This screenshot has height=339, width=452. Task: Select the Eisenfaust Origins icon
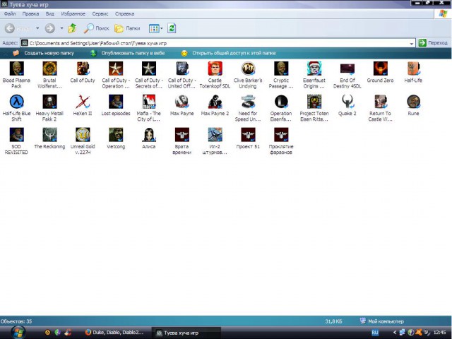click(x=314, y=69)
